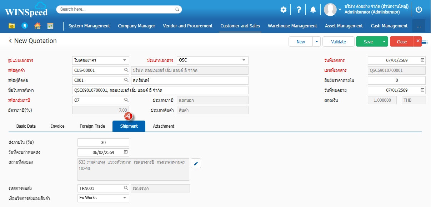This screenshot has width=431, height=207.
Task: Click the blue bookmark icon
Action: [x=24, y=26]
